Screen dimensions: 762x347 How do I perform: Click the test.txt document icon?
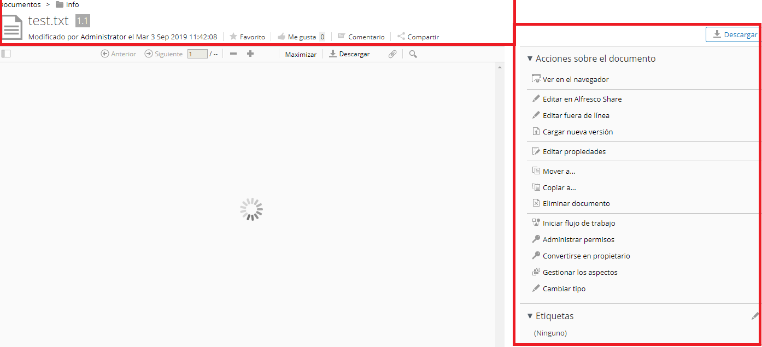[x=12, y=26]
